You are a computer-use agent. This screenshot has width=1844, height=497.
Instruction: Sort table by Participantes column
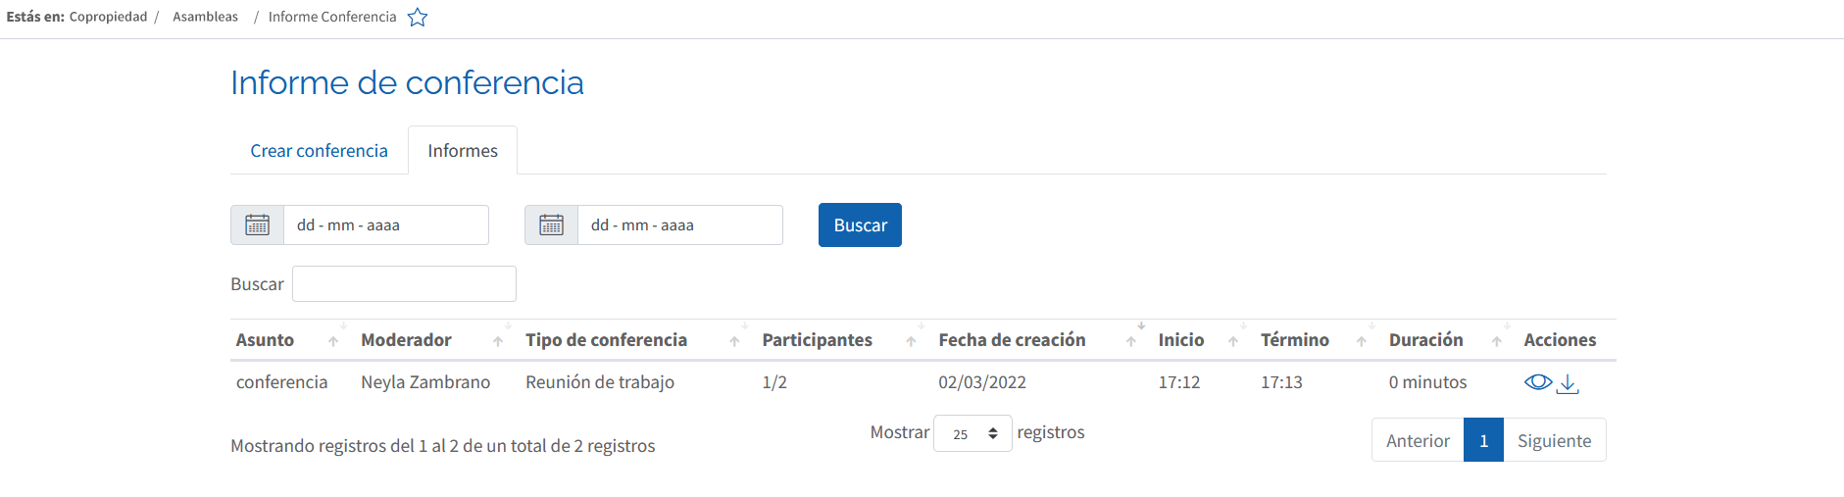[x=839, y=340]
